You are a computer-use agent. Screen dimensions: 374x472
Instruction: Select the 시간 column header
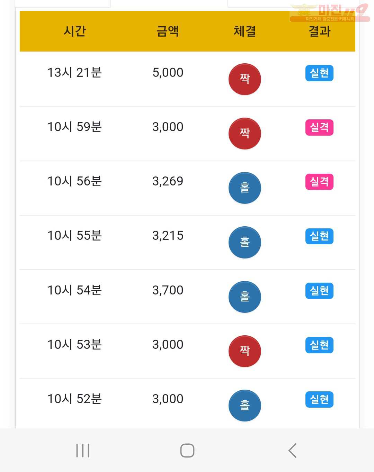point(74,31)
